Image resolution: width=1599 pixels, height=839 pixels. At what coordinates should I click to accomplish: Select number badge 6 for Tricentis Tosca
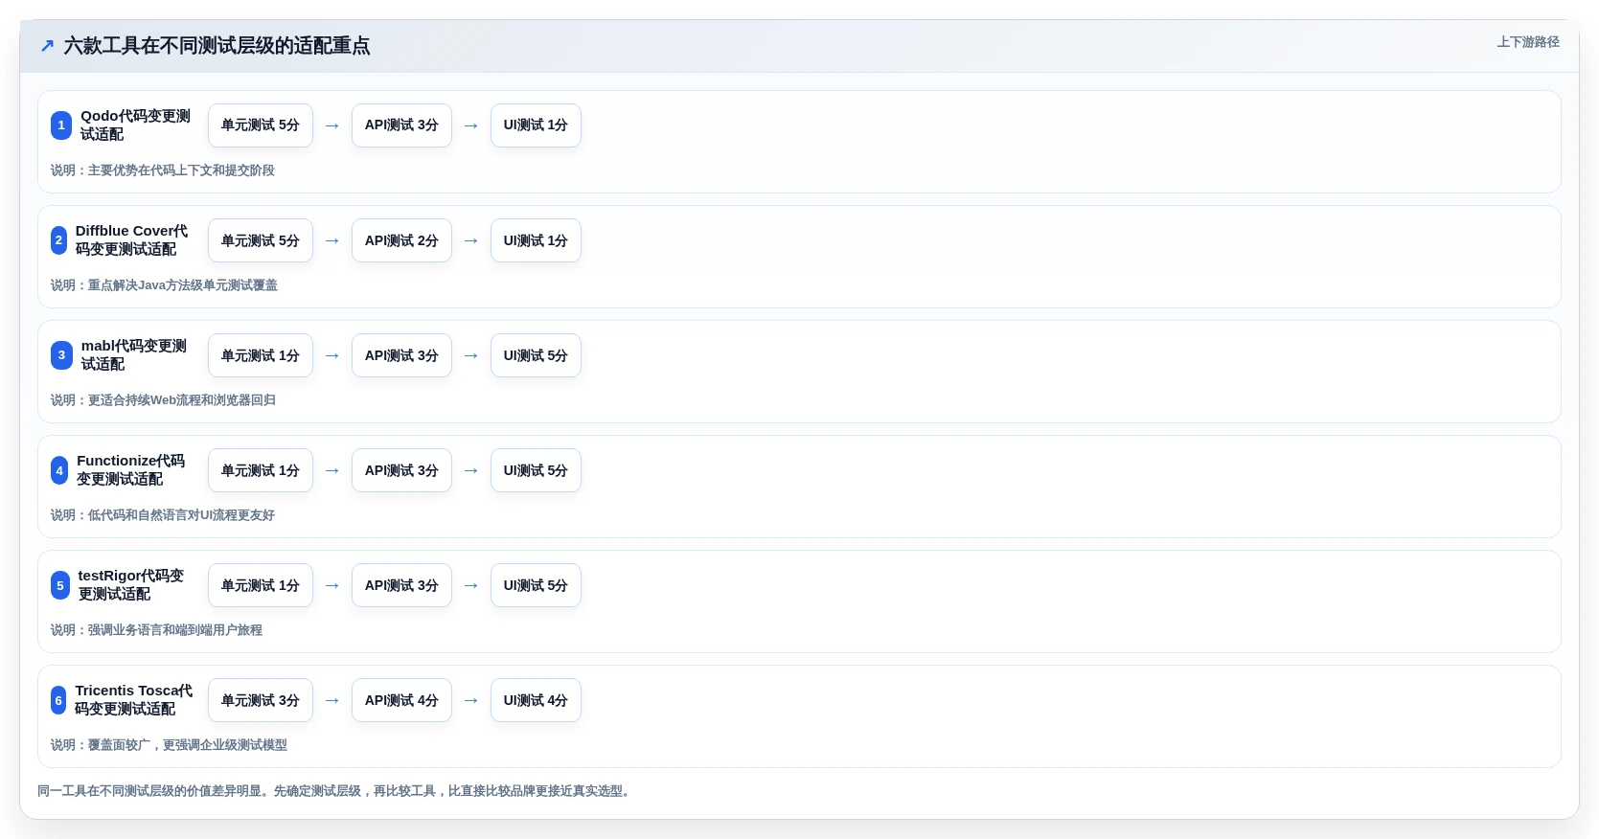tap(58, 700)
